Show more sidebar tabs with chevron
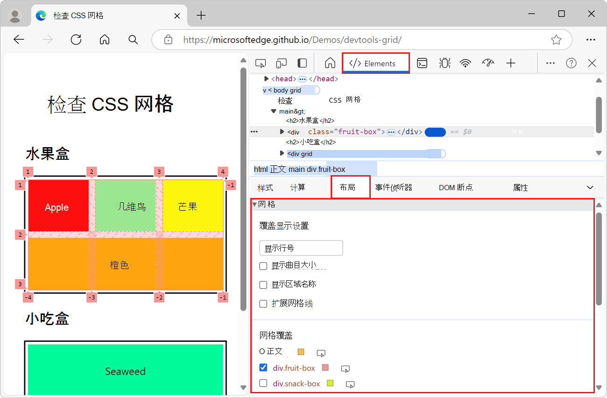Image resolution: width=607 pixels, height=398 pixels. tap(590, 187)
